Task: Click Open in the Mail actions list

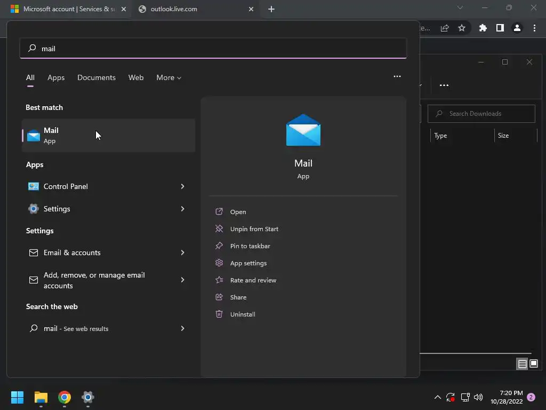Action: click(238, 212)
